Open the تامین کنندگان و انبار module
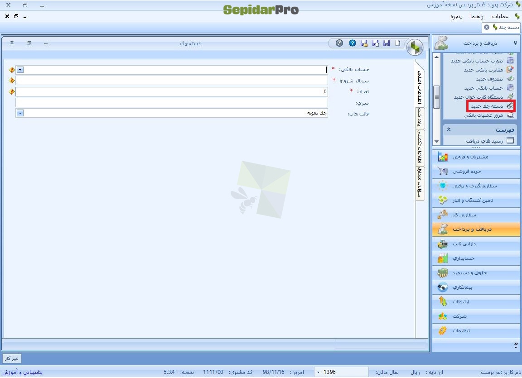Screen dimensions: 522x378 point(476,200)
